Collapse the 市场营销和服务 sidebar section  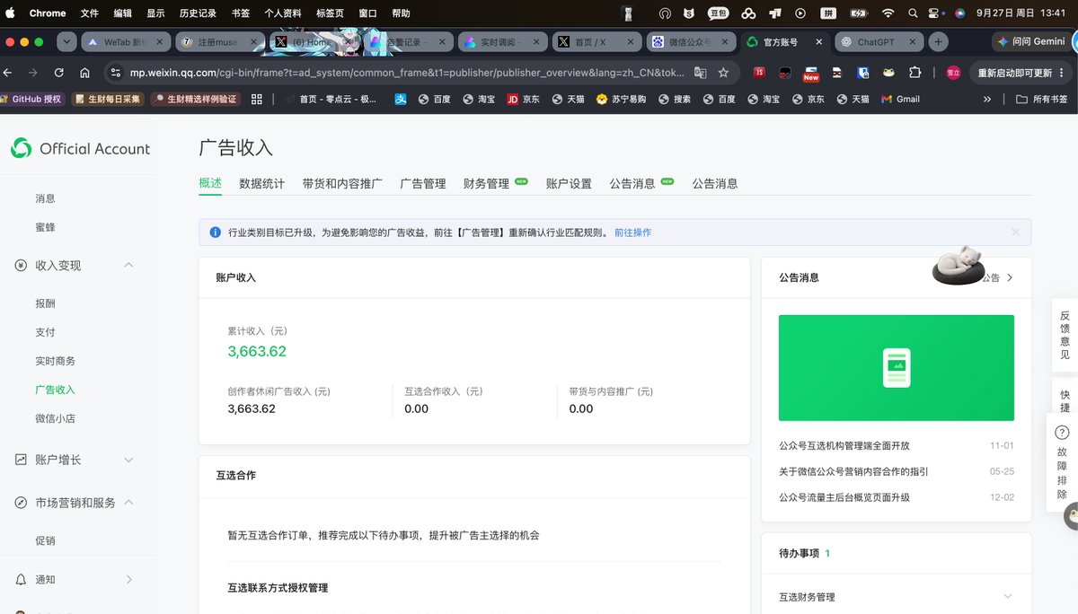pyautogui.click(x=128, y=503)
